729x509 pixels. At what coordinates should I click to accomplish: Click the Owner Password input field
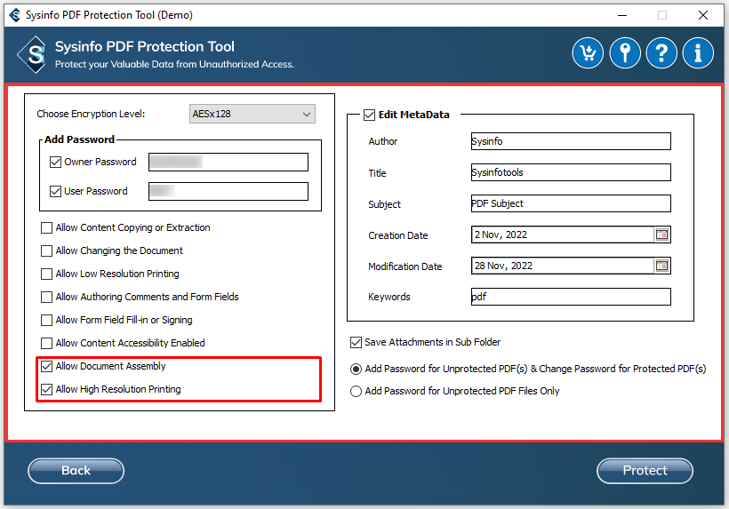click(228, 162)
